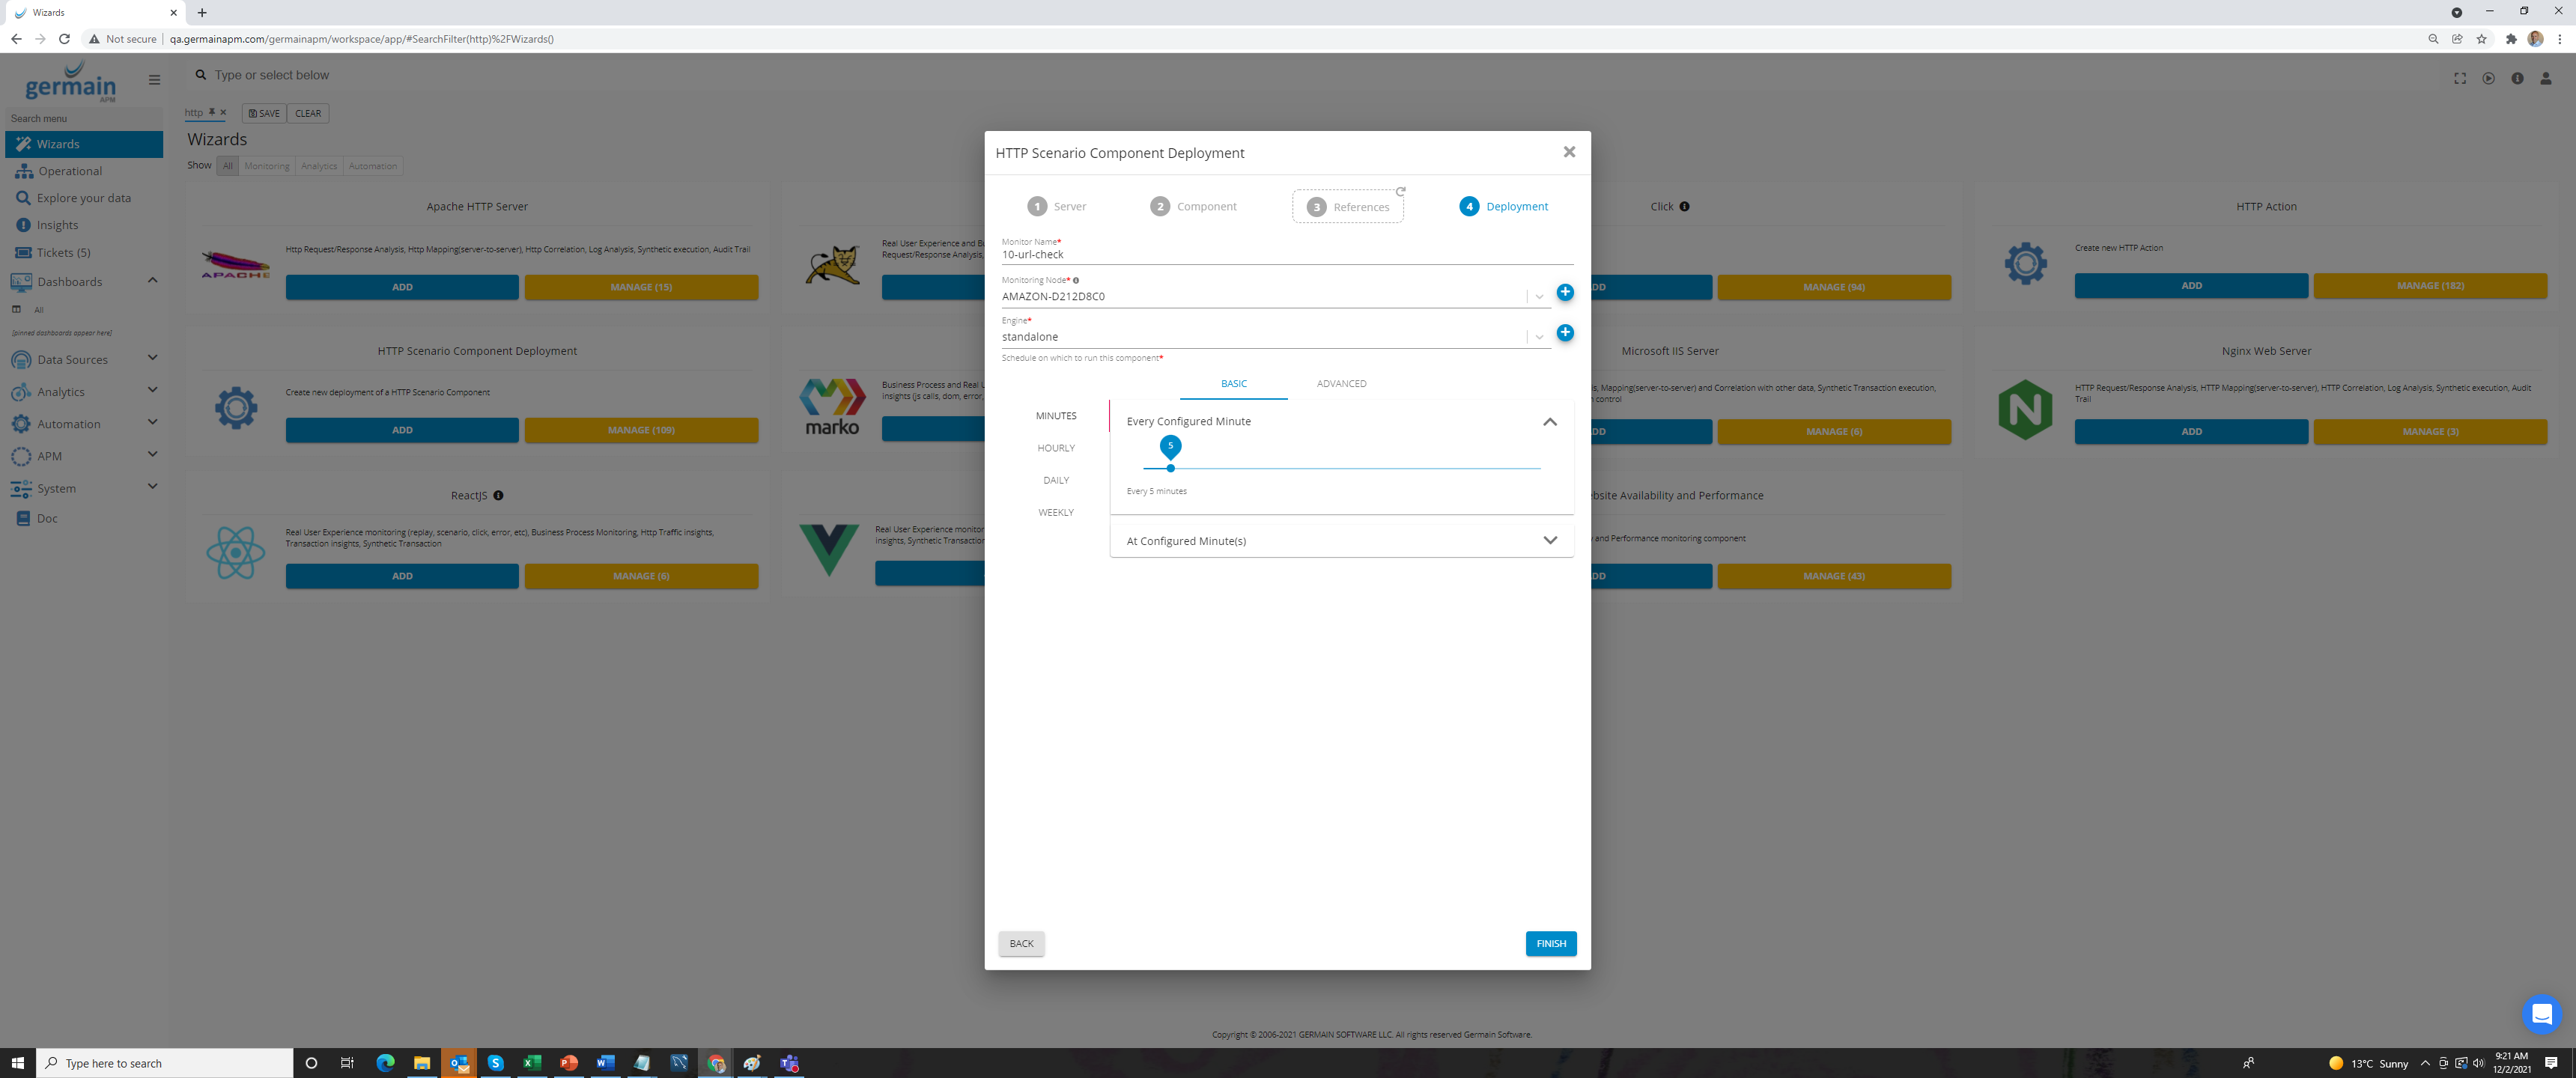Collapse Every Configured Minute section

[1549, 422]
